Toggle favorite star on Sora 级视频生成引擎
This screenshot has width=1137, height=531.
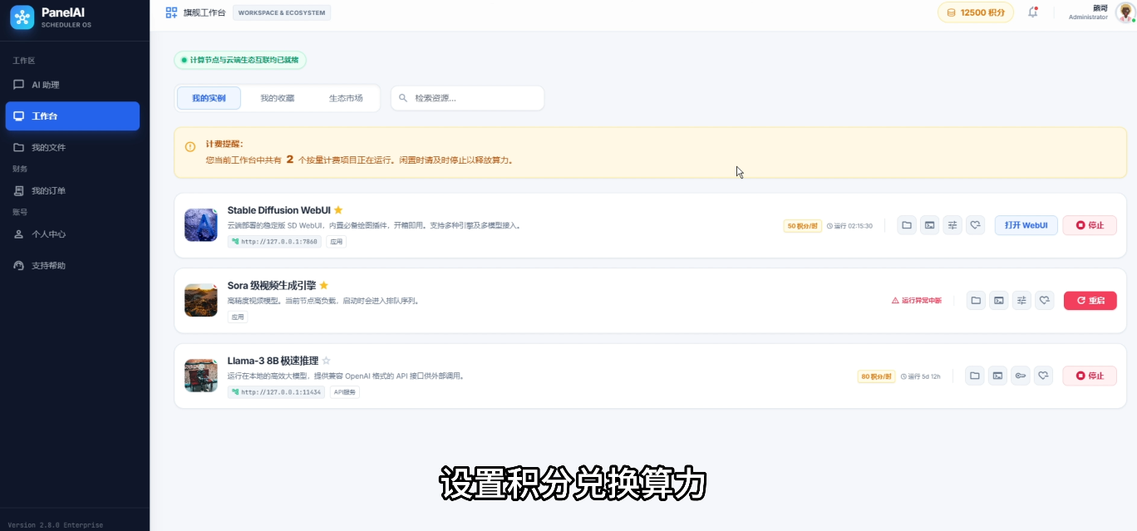pos(324,285)
